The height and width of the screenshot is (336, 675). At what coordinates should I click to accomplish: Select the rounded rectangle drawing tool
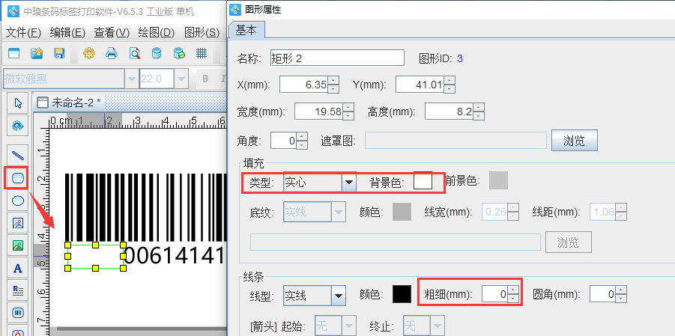pos(18,177)
